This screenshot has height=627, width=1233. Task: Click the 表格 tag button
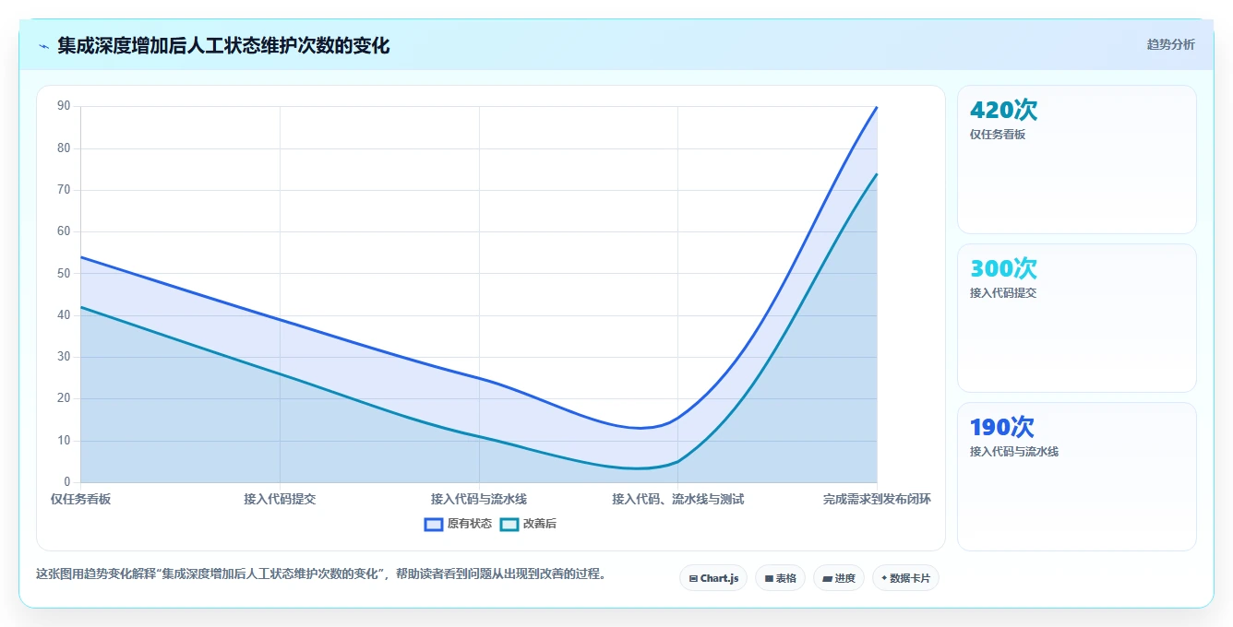coord(780,578)
